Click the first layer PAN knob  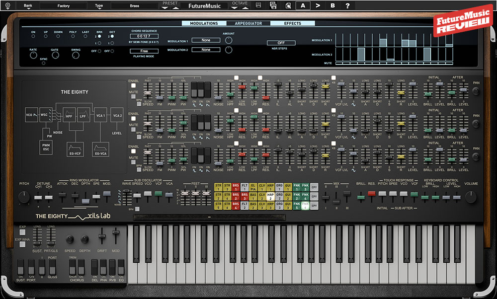(x=476, y=91)
